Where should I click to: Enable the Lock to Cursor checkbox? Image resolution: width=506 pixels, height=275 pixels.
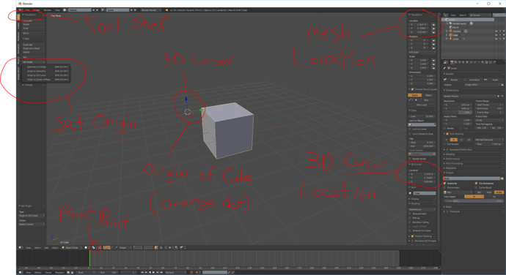410,129
